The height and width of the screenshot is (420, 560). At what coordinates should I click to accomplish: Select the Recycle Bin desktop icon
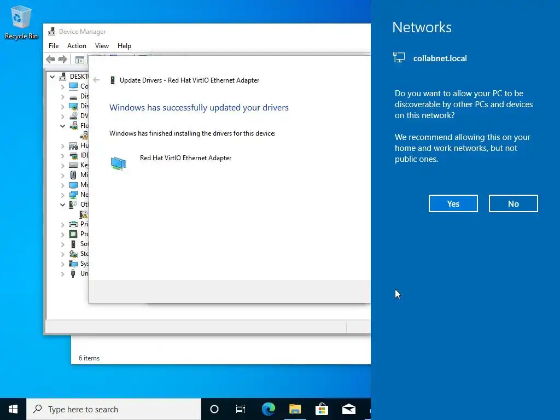[x=21, y=22]
